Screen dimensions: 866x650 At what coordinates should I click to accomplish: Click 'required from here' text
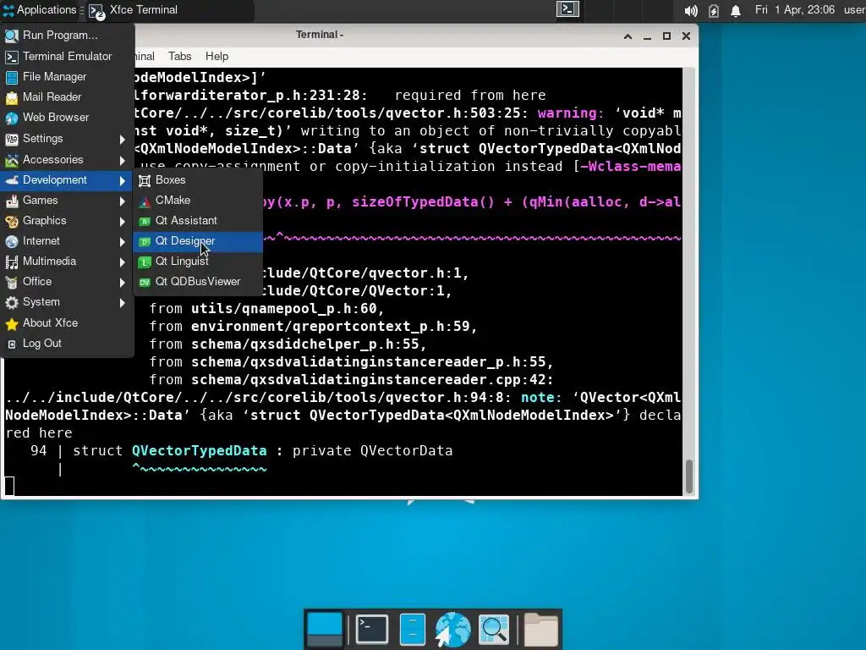point(470,95)
